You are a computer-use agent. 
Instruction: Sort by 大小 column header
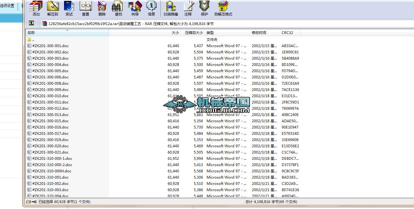145,33
